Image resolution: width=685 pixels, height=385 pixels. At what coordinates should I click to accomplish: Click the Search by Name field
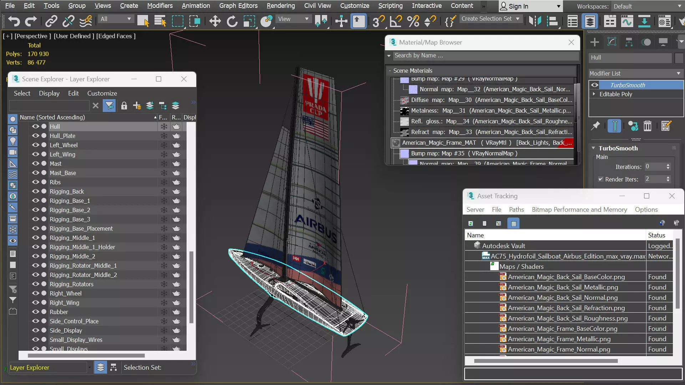(x=486, y=56)
